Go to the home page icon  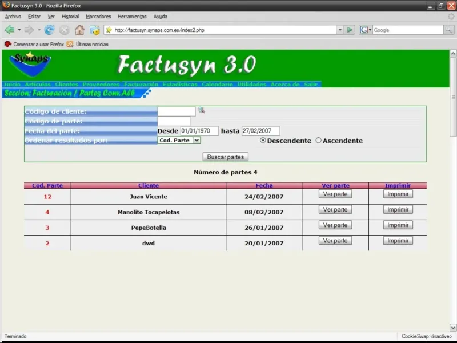(79, 30)
